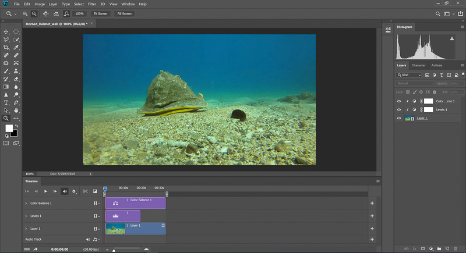Toggle visibility of Color Balance layer
The height and width of the screenshot is (253, 466).
coord(399,101)
